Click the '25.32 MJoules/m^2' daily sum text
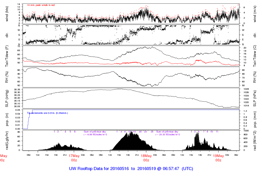 point(170,135)
